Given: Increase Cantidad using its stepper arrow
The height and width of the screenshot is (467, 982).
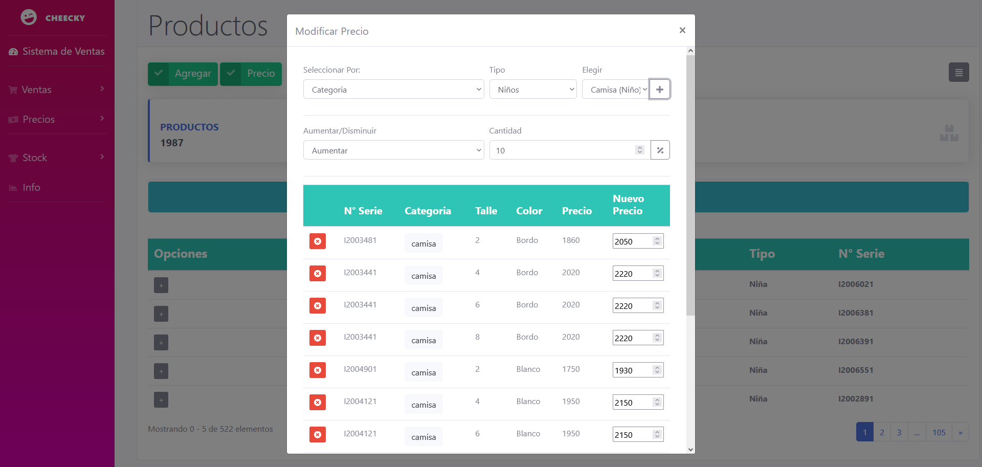Looking at the screenshot, I should click(x=639, y=147).
